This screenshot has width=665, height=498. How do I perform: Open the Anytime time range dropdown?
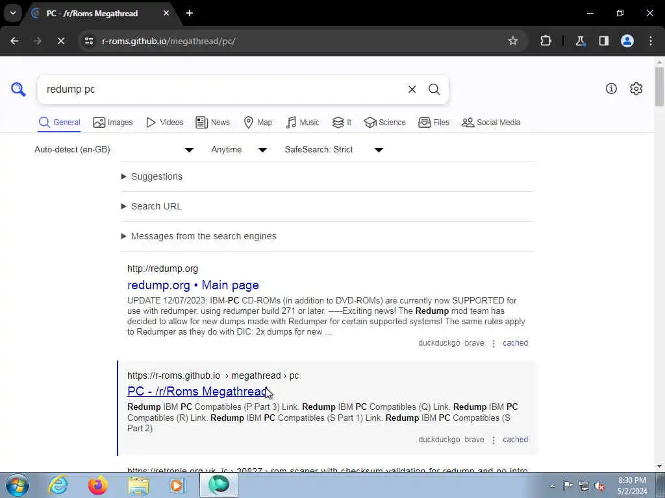[239, 150]
